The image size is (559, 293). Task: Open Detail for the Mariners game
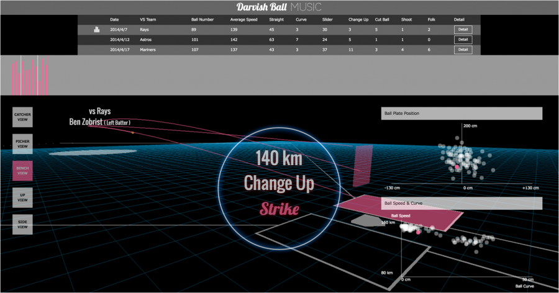(463, 50)
